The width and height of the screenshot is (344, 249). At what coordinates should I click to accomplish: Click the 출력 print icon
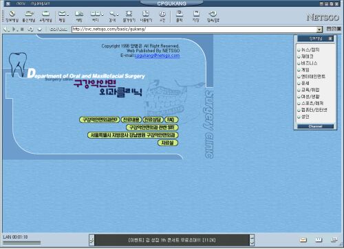pyautogui.click(x=180, y=16)
